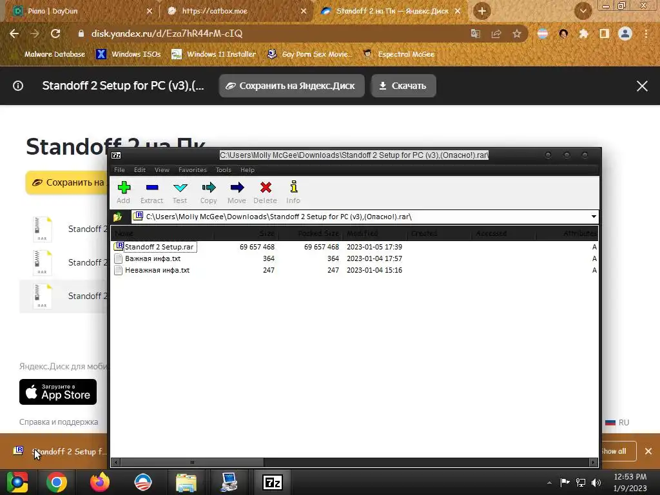660x495 pixels.
Task: Click Сохранить на Яндекс.Диск button in header
Action: point(291,86)
